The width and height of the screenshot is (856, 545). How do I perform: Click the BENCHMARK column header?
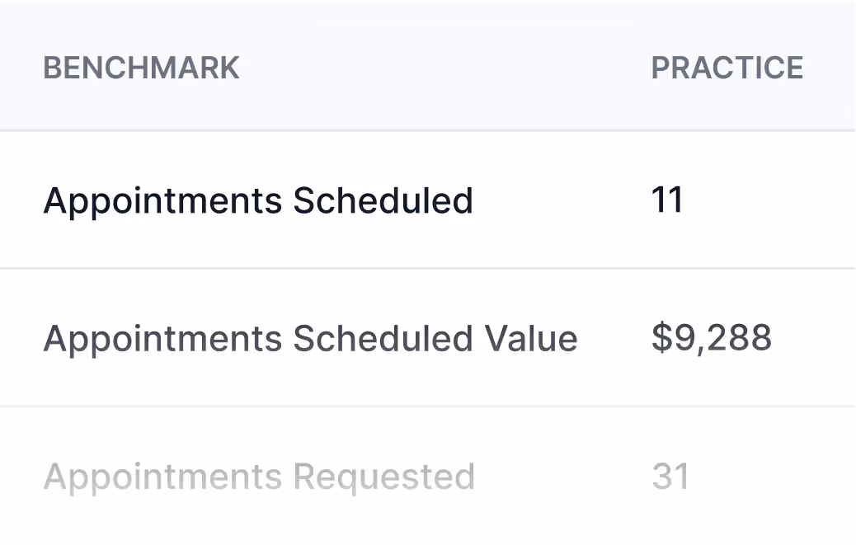point(141,68)
